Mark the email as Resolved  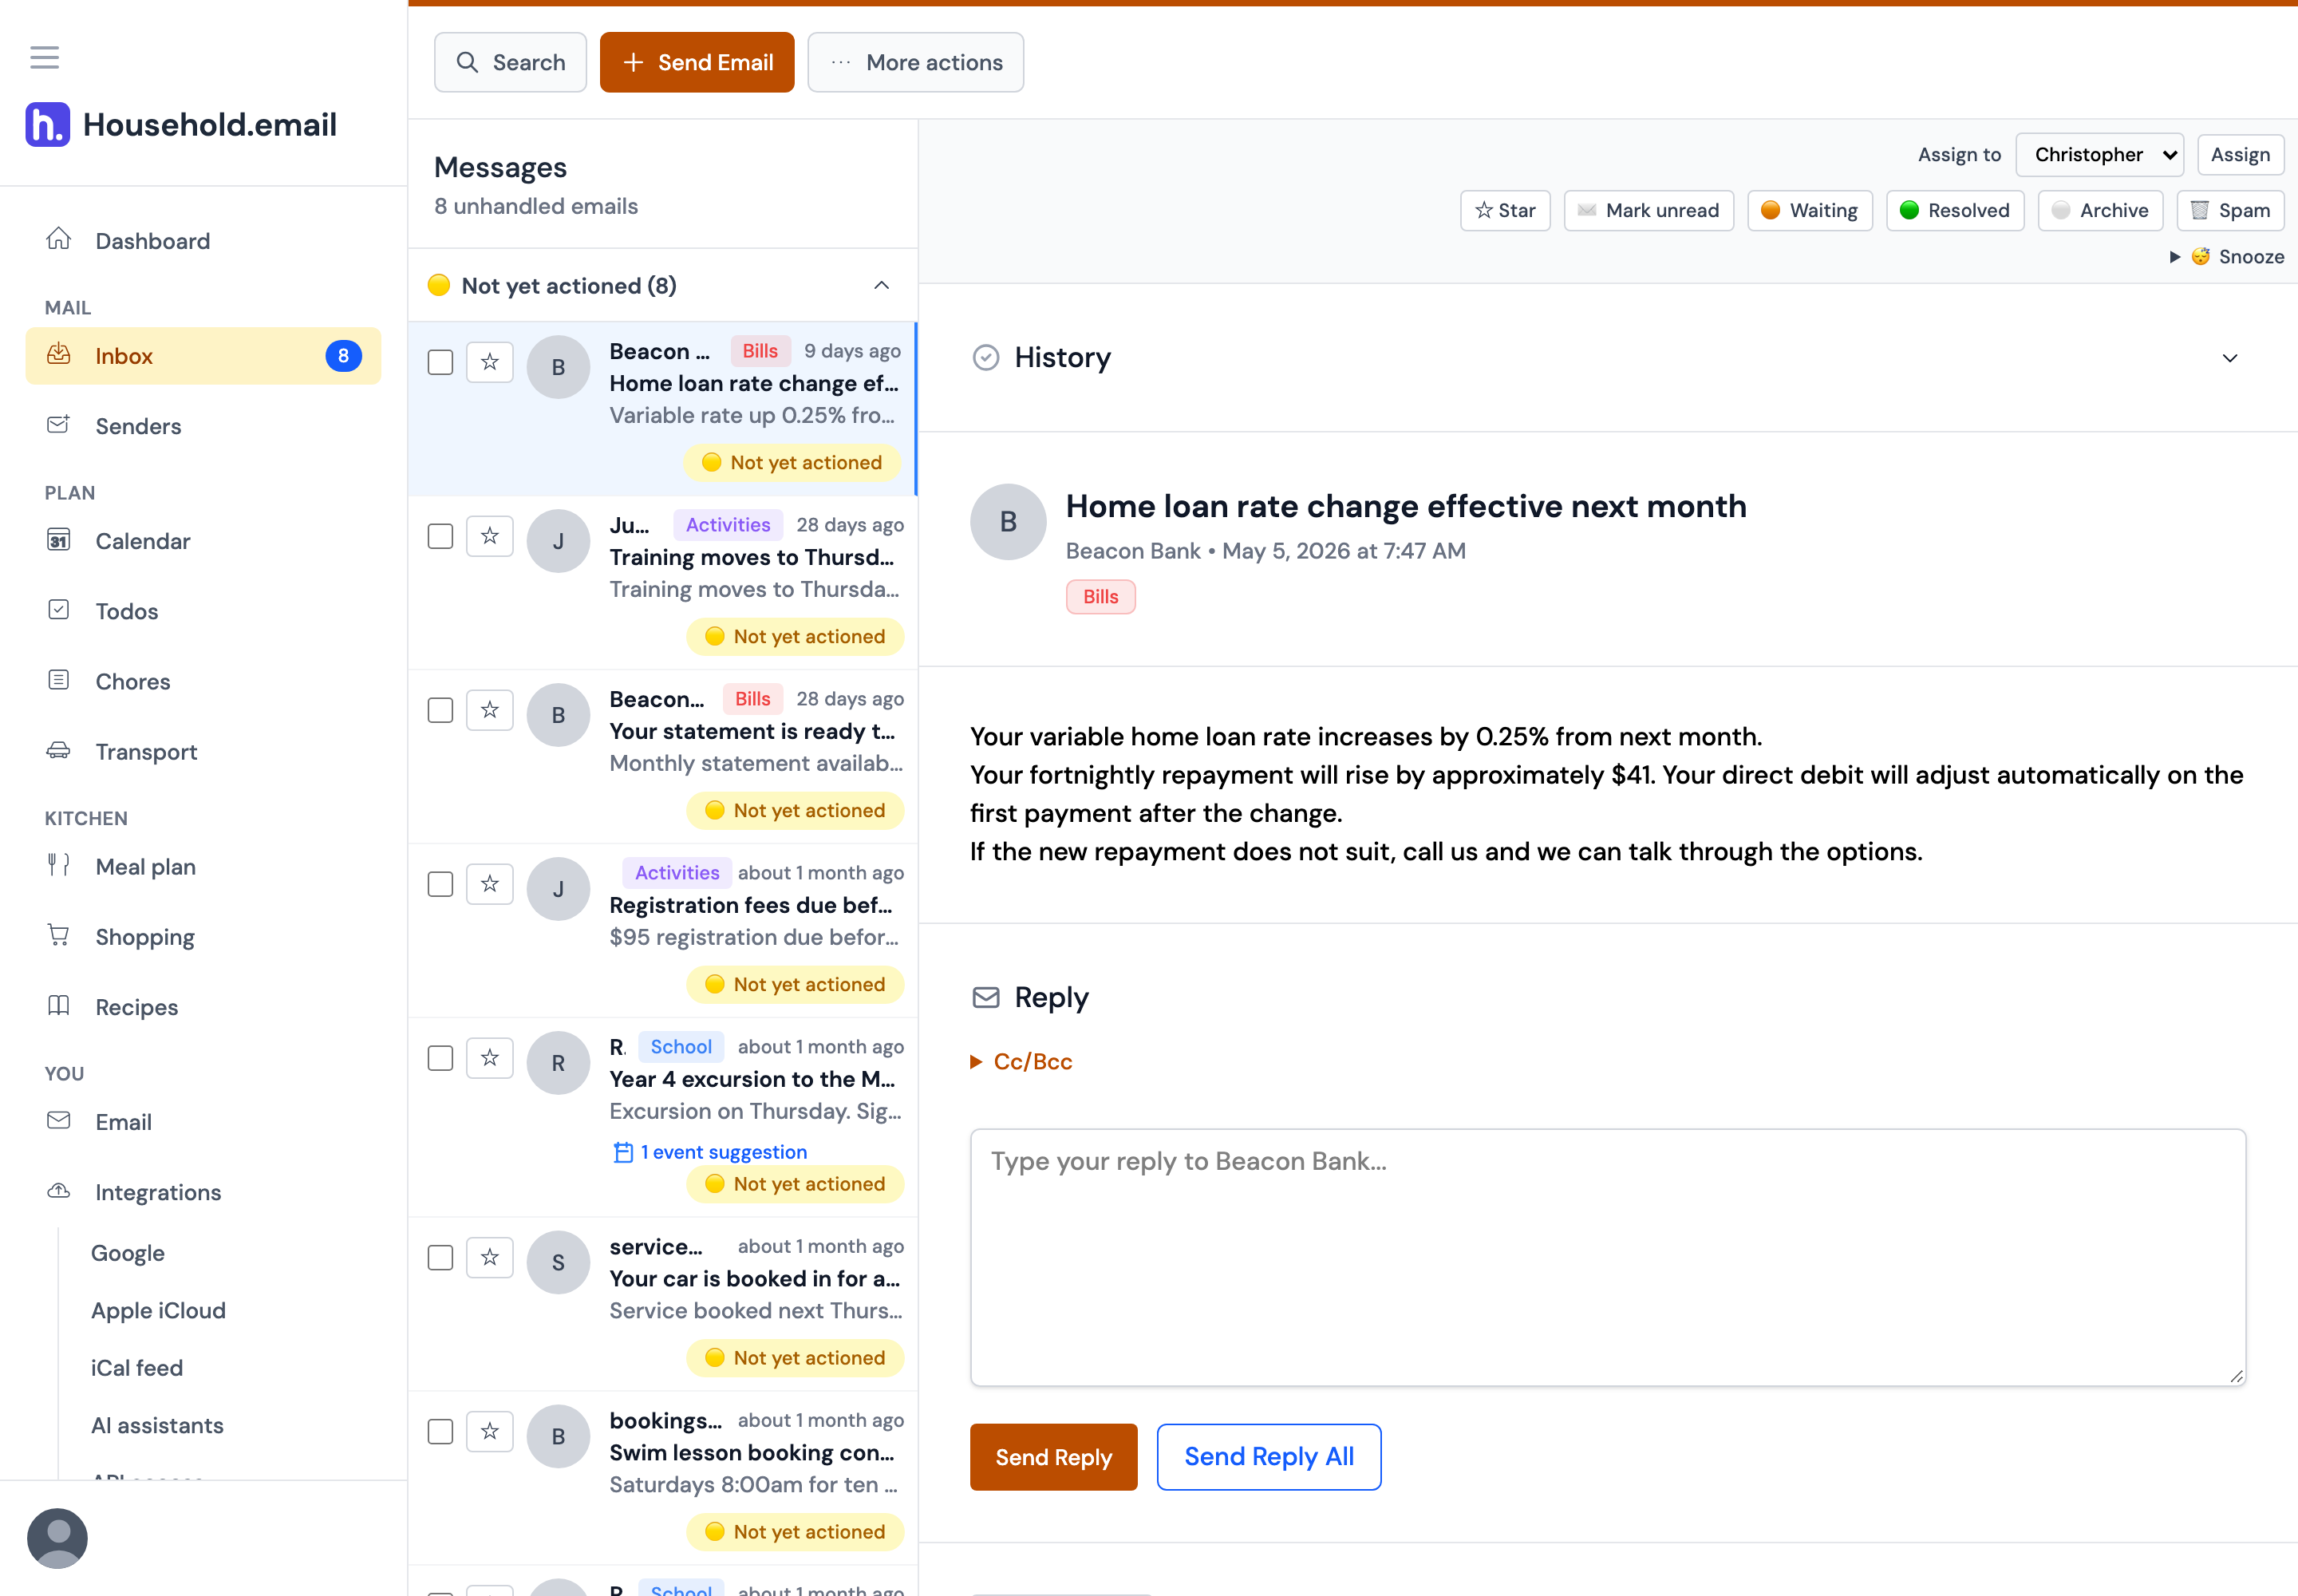tap(1955, 210)
